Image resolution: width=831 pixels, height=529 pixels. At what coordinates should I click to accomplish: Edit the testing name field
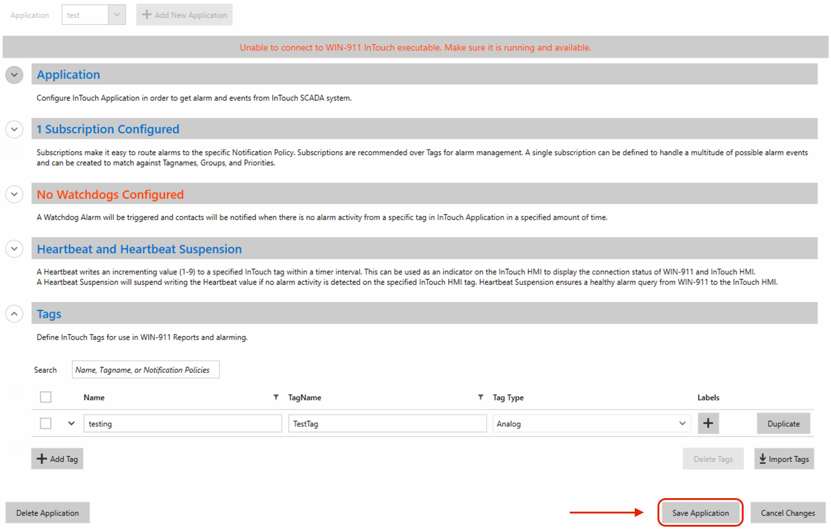[x=183, y=424]
